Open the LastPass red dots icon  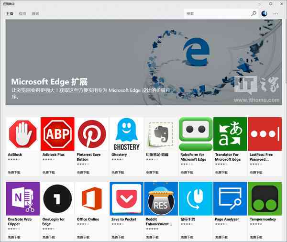point(265,134)
